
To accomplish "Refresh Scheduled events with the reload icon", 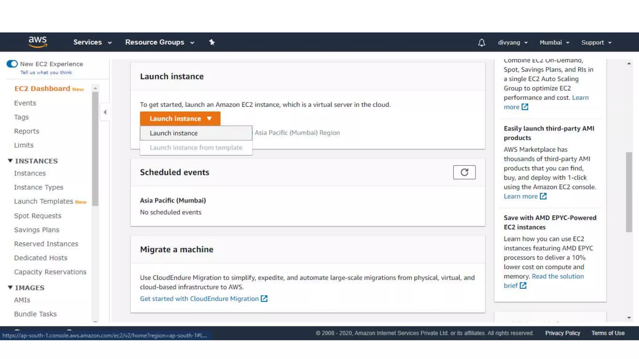I will point(464,172).
